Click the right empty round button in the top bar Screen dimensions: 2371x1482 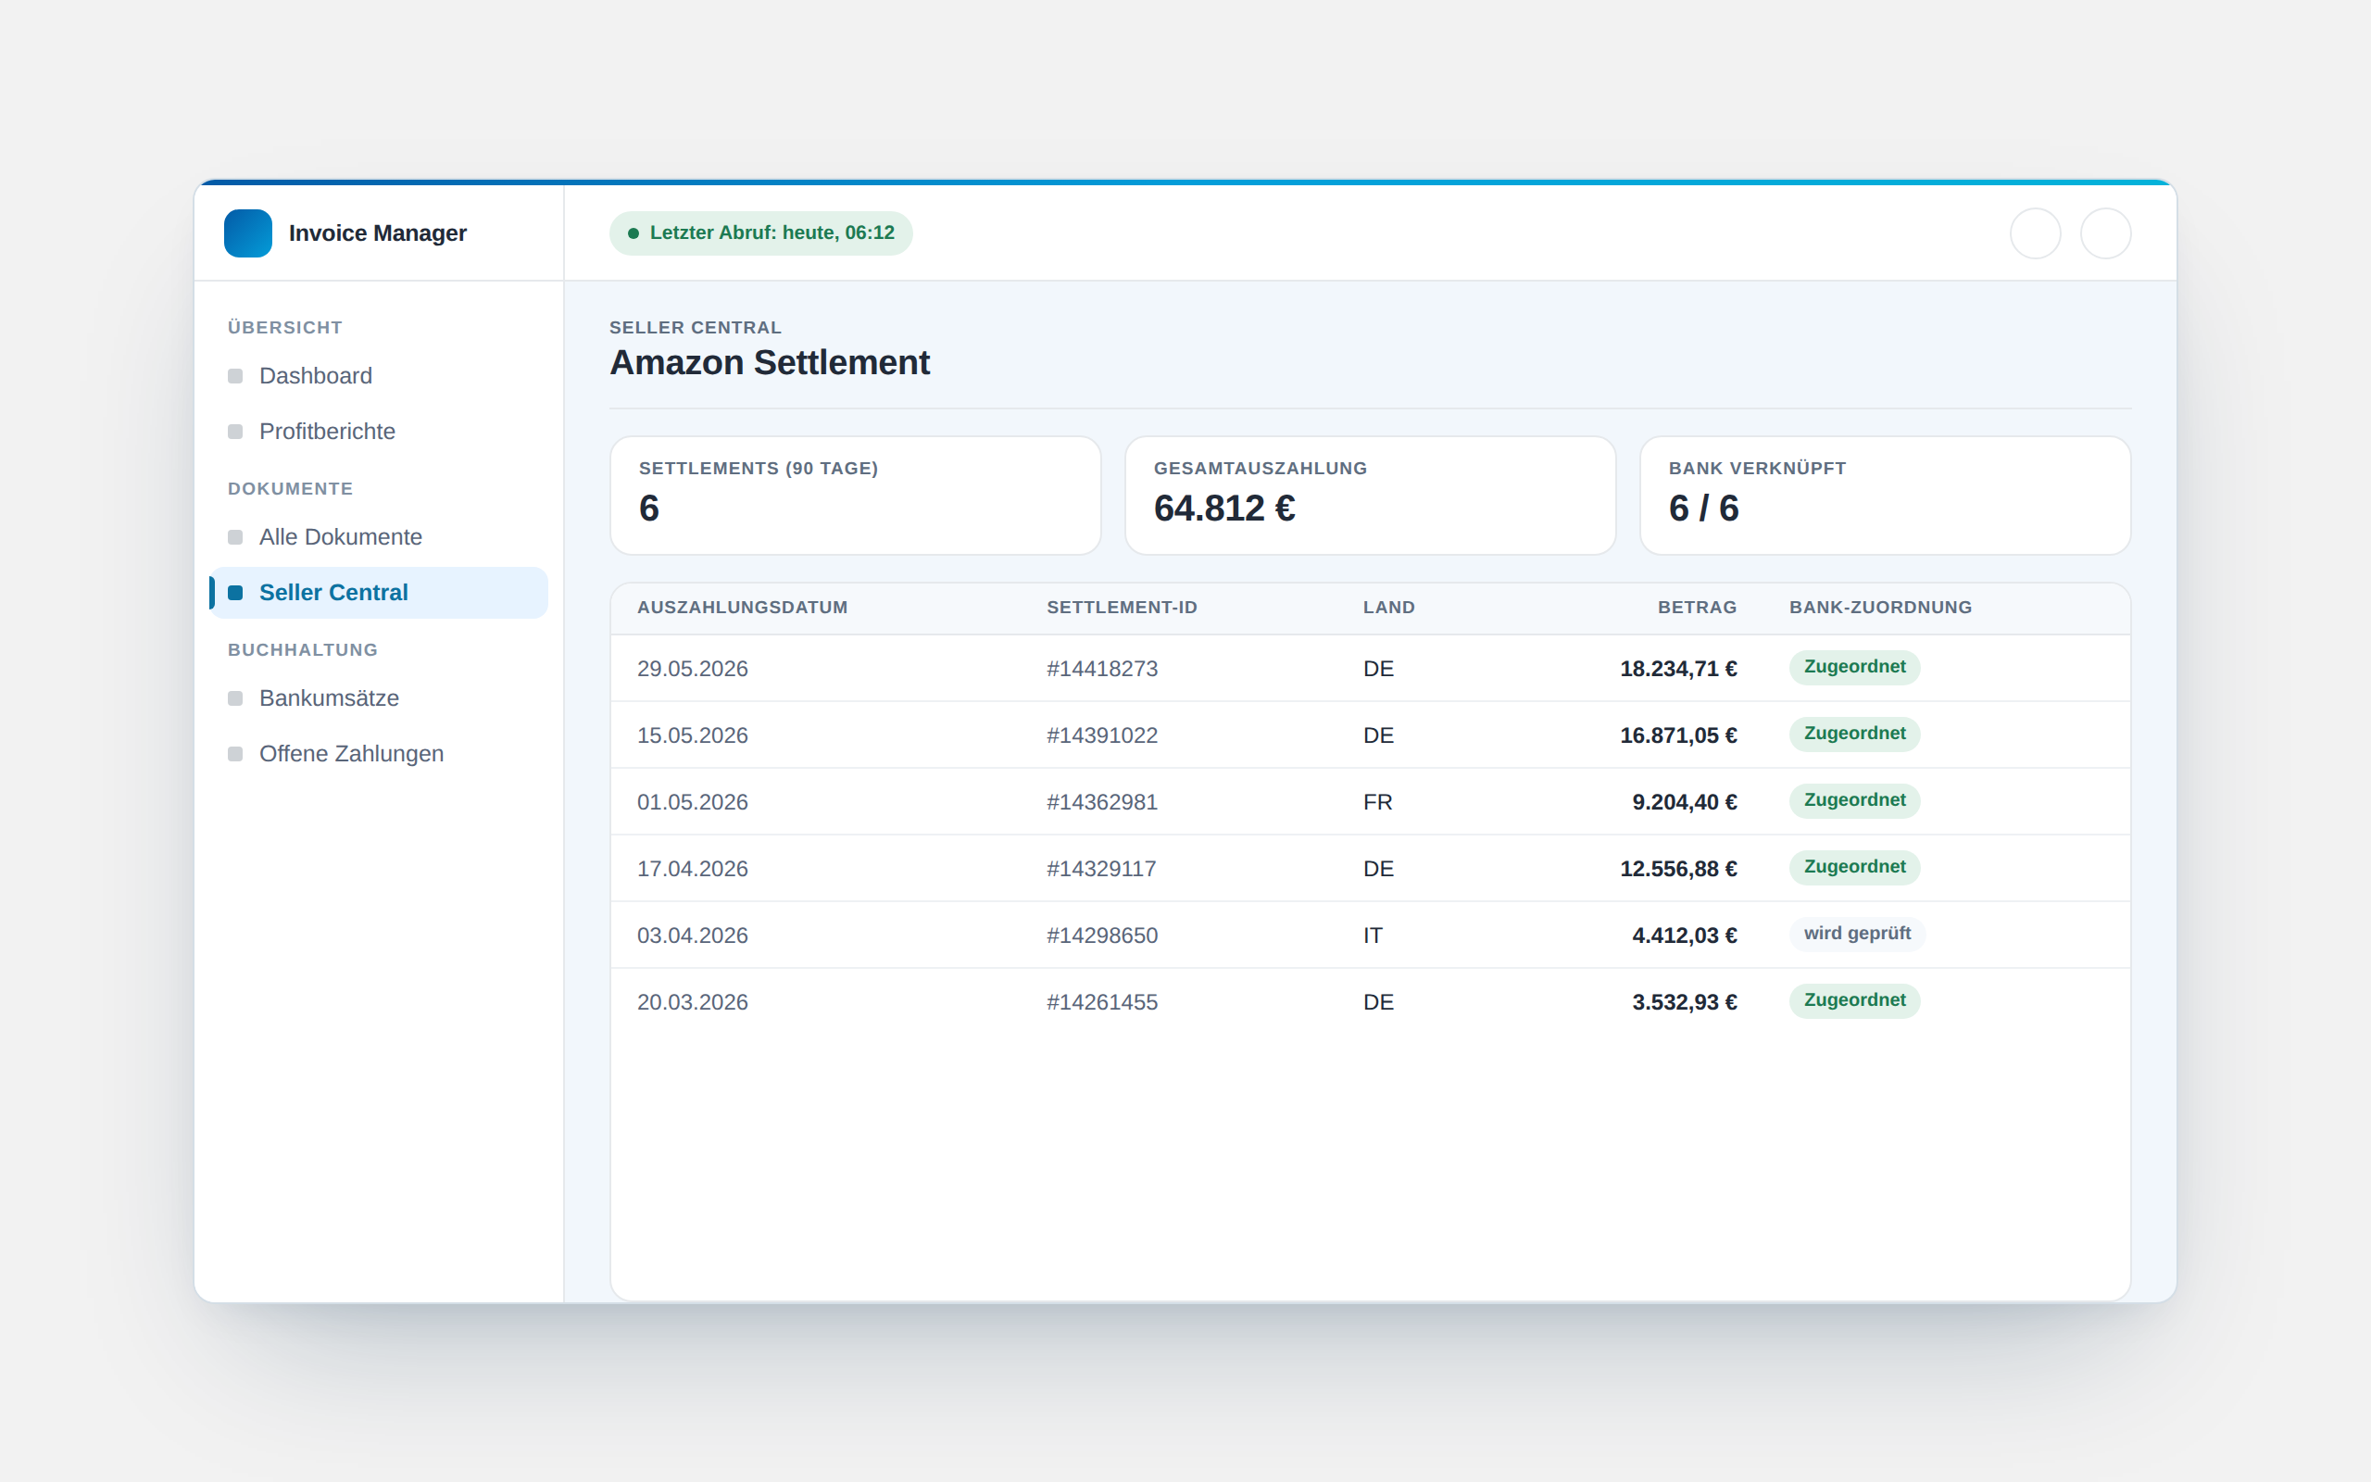[x=2105, y=233]
